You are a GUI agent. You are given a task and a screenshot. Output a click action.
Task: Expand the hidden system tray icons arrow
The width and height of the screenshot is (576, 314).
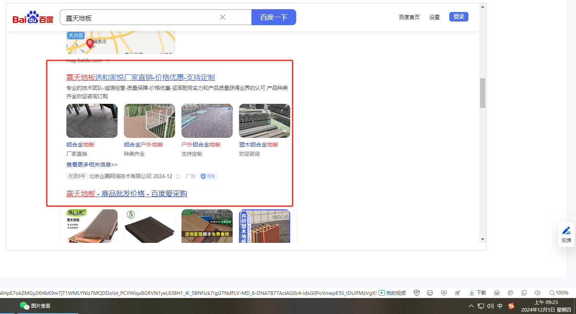[471, 306]
